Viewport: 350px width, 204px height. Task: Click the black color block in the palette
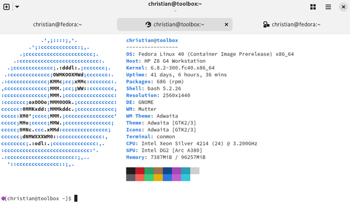pyautogui.click(x=131, y=171)
